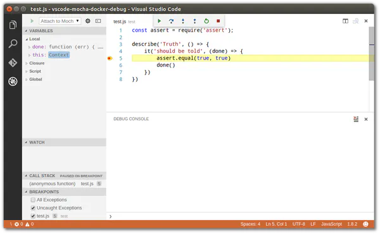Toggle the test.js line 5 breakpoint checkbox
The height and width of the screenshot is (234, 380).
pos(33,216)
